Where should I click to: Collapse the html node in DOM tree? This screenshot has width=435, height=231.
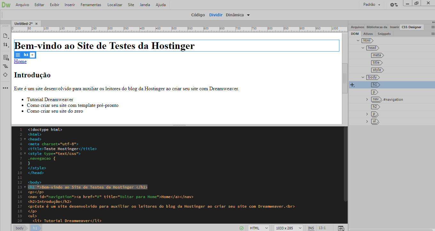pyautogui.click(x=358, y=41)
